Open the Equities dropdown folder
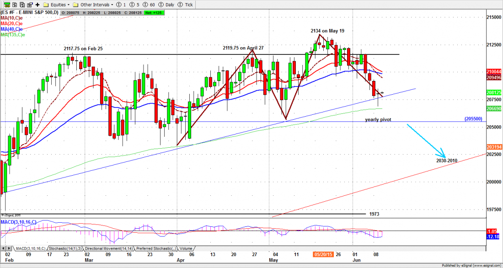This screenshot has height=268, width=503. [56, 4]
